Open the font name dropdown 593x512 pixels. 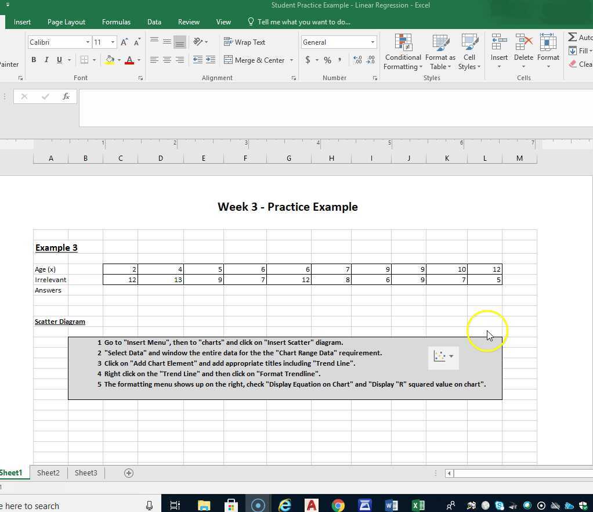pos(87,42)
